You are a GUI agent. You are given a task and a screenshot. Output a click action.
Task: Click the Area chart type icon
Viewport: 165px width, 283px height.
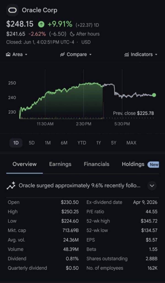[8, 54]
